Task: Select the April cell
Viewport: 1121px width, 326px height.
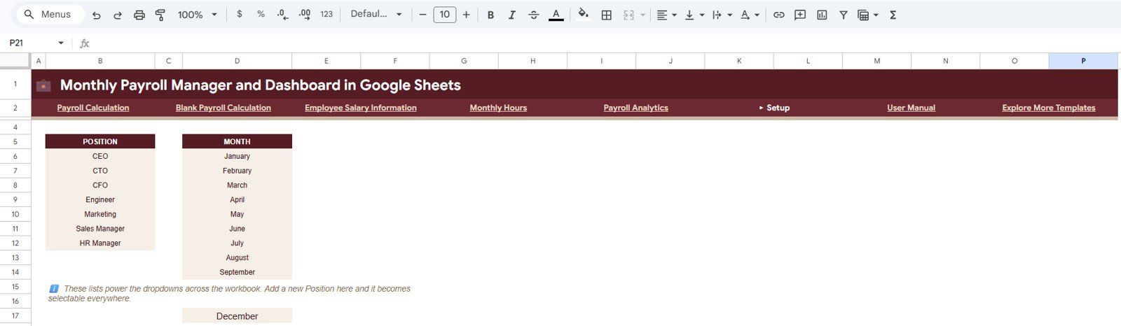Action: pos(237,199)
